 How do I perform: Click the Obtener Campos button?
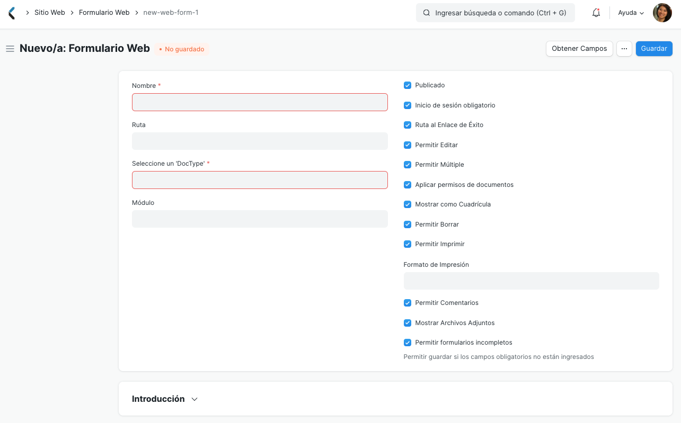(579, 48)
